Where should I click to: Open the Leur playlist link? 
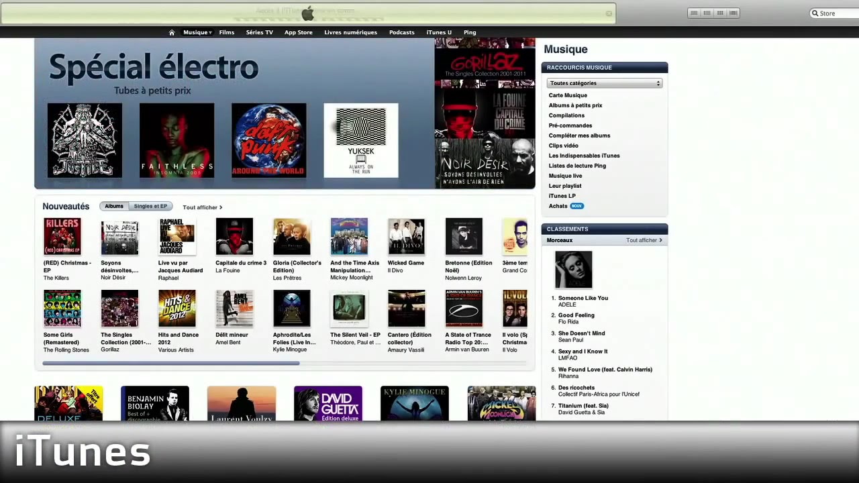pos(565,186)
